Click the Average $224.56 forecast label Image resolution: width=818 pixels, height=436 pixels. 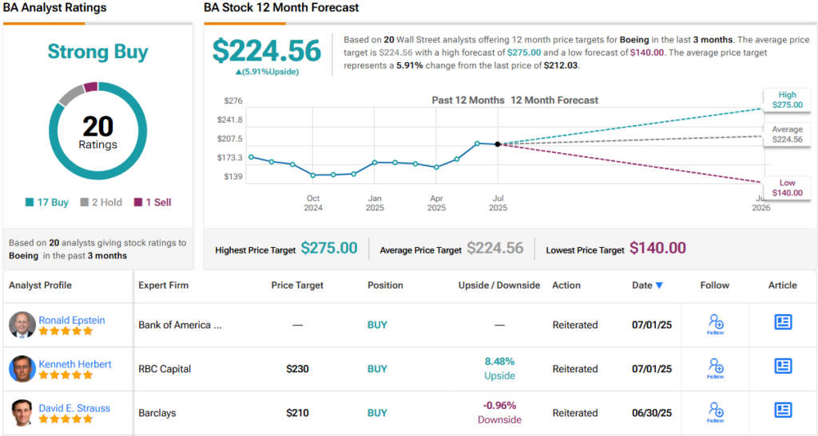click(787, 134)
